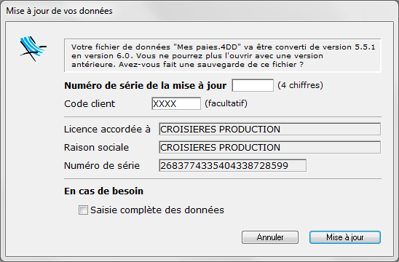Click the Numéro de série label above En cas de besoin
The width and height of the screenshot is (399, 262).
tap(102, 166)
